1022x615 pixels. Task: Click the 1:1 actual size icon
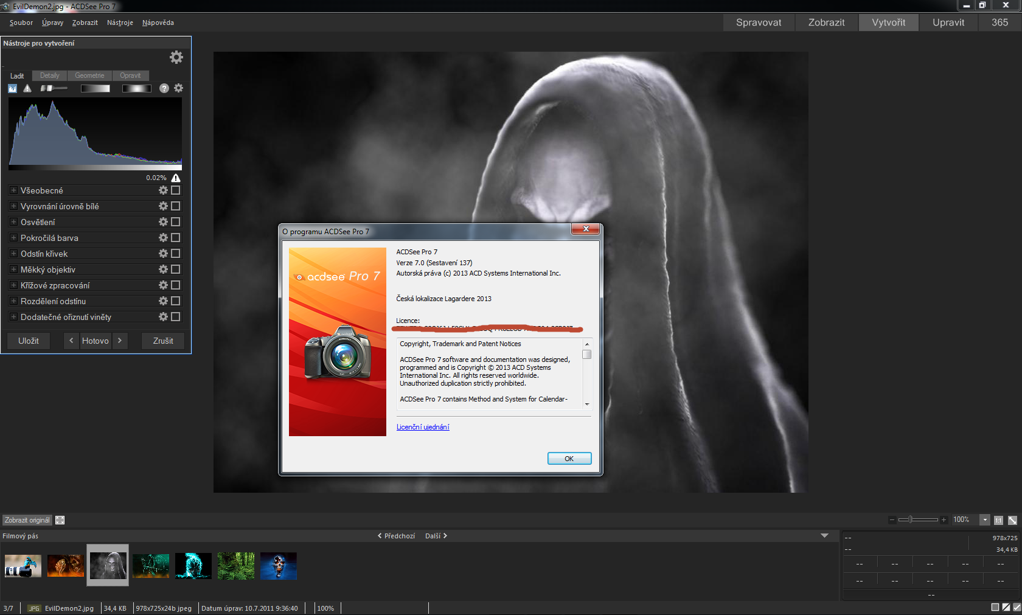pos(998,520)
